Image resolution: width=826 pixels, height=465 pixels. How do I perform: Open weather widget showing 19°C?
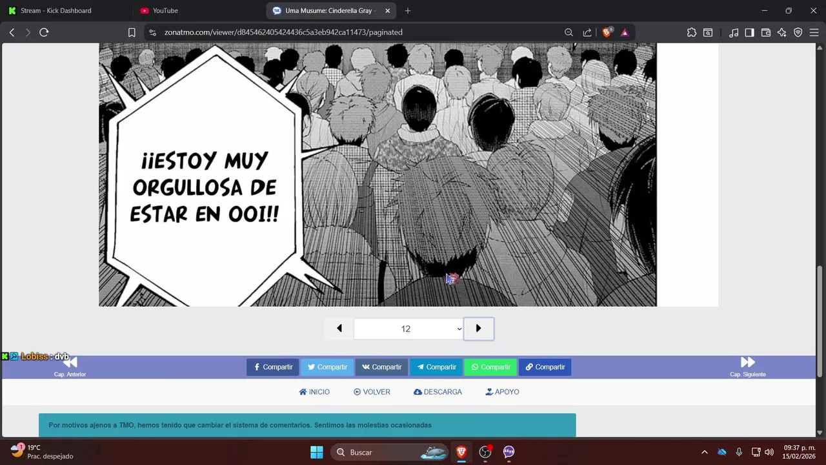[42, 451]
